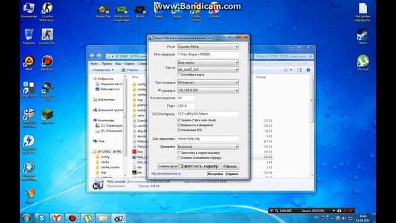Open the Explorer view options dropdown arrow
Image resolution: width=396 pixels, height=223 pixels.
point(291,70)
